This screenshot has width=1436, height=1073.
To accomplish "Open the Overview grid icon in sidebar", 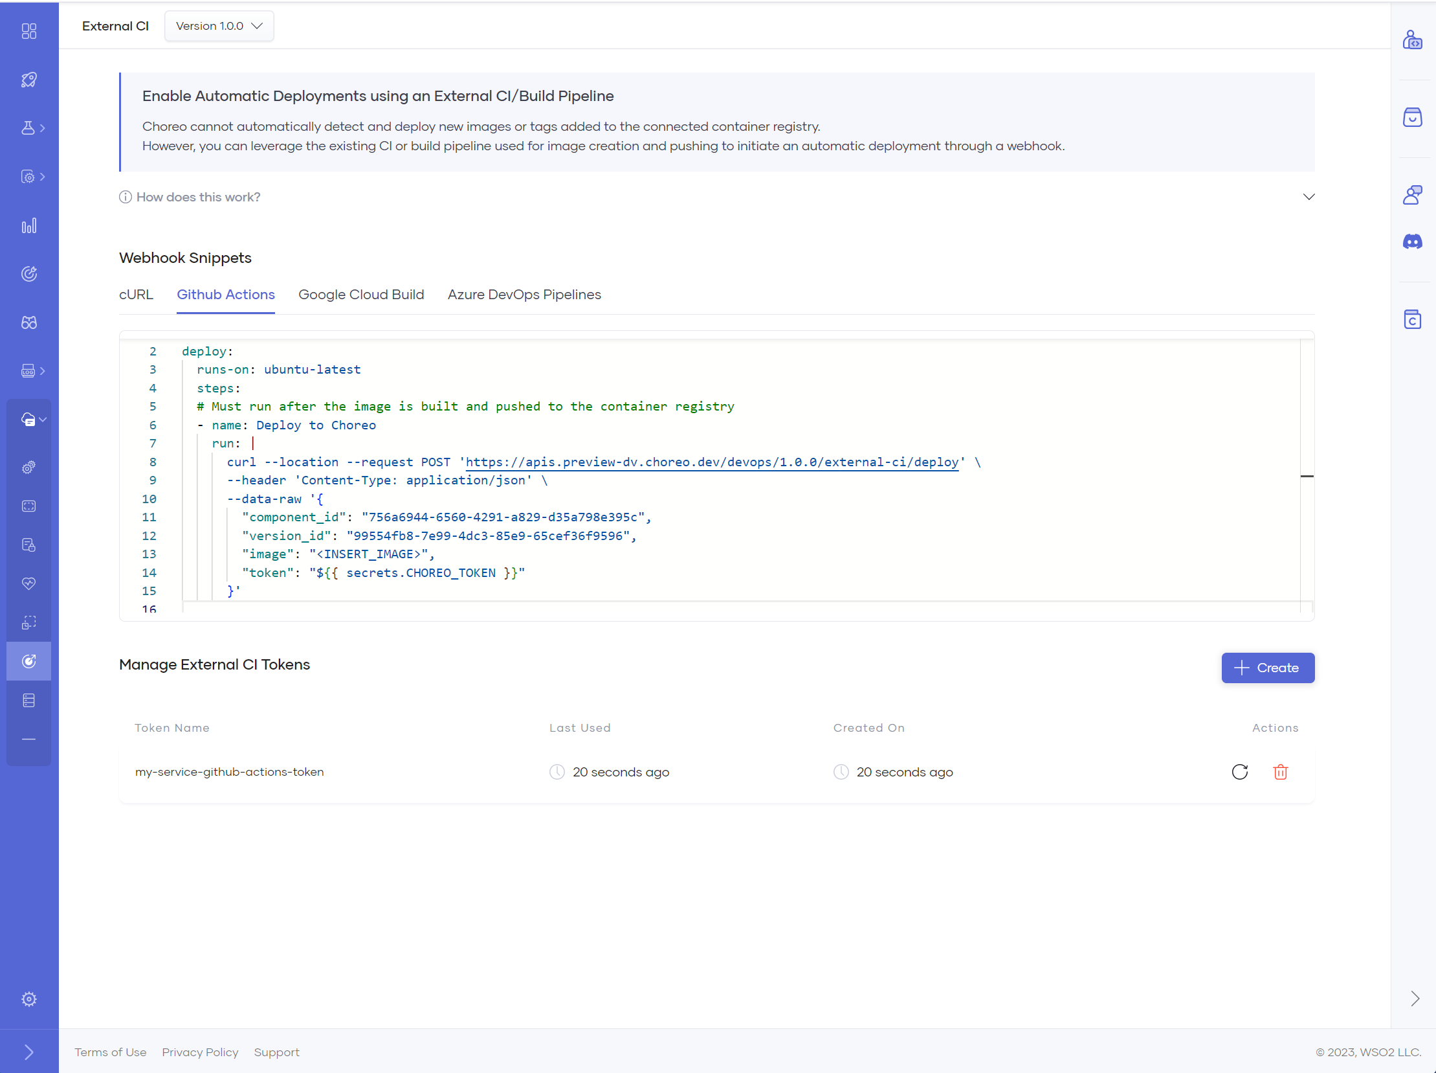I will [x=29, y=31].
